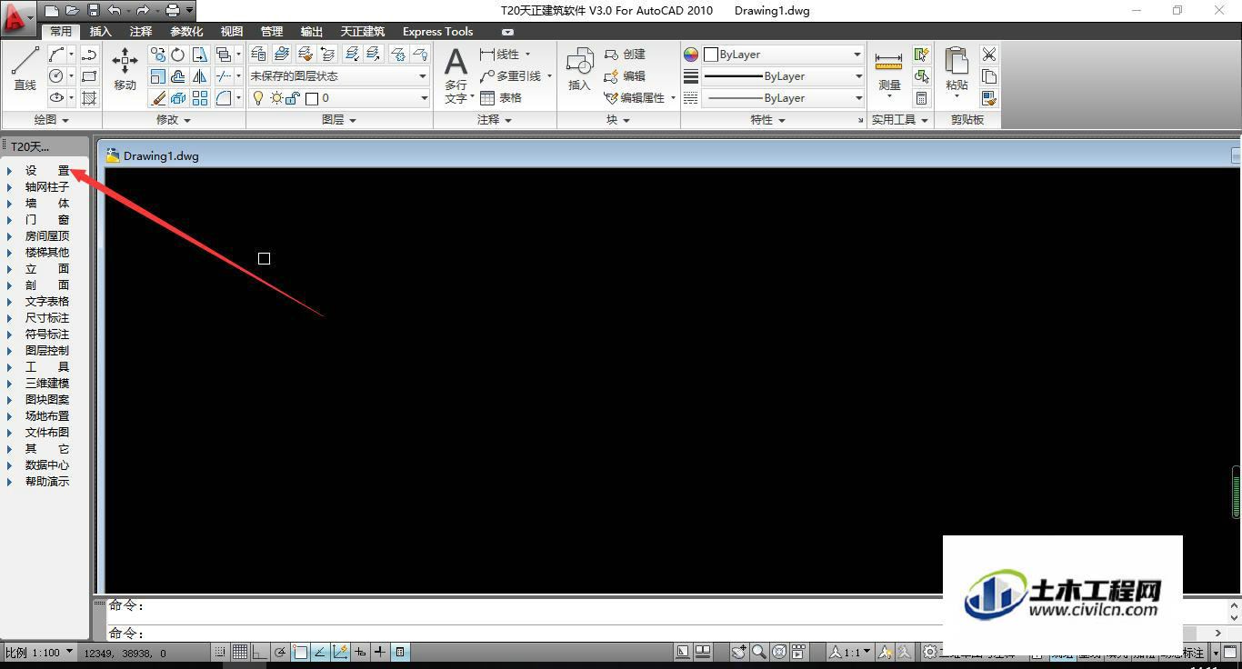Click the array tool icon
This screenshot has width=1242, height=669.
coord(200,98)
